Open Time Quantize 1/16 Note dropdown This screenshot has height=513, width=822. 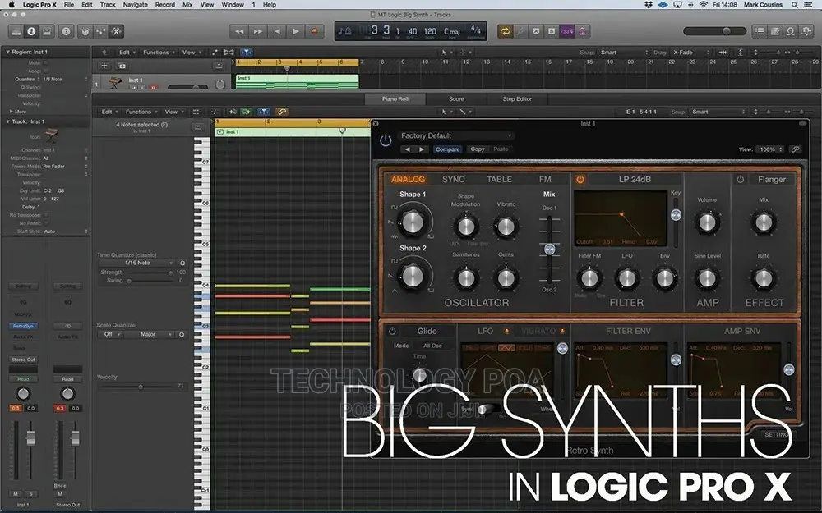click(138, 263)
